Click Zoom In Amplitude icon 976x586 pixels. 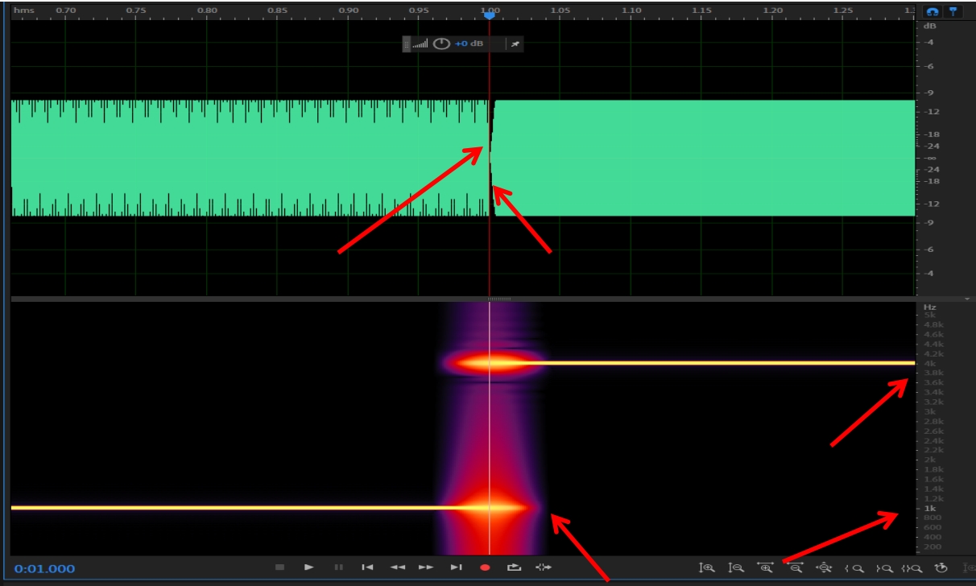coord(707,568)
